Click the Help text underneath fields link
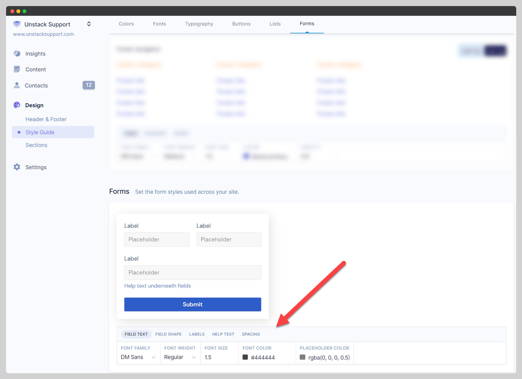Viewport: 522px width, 379px height. 157,286
